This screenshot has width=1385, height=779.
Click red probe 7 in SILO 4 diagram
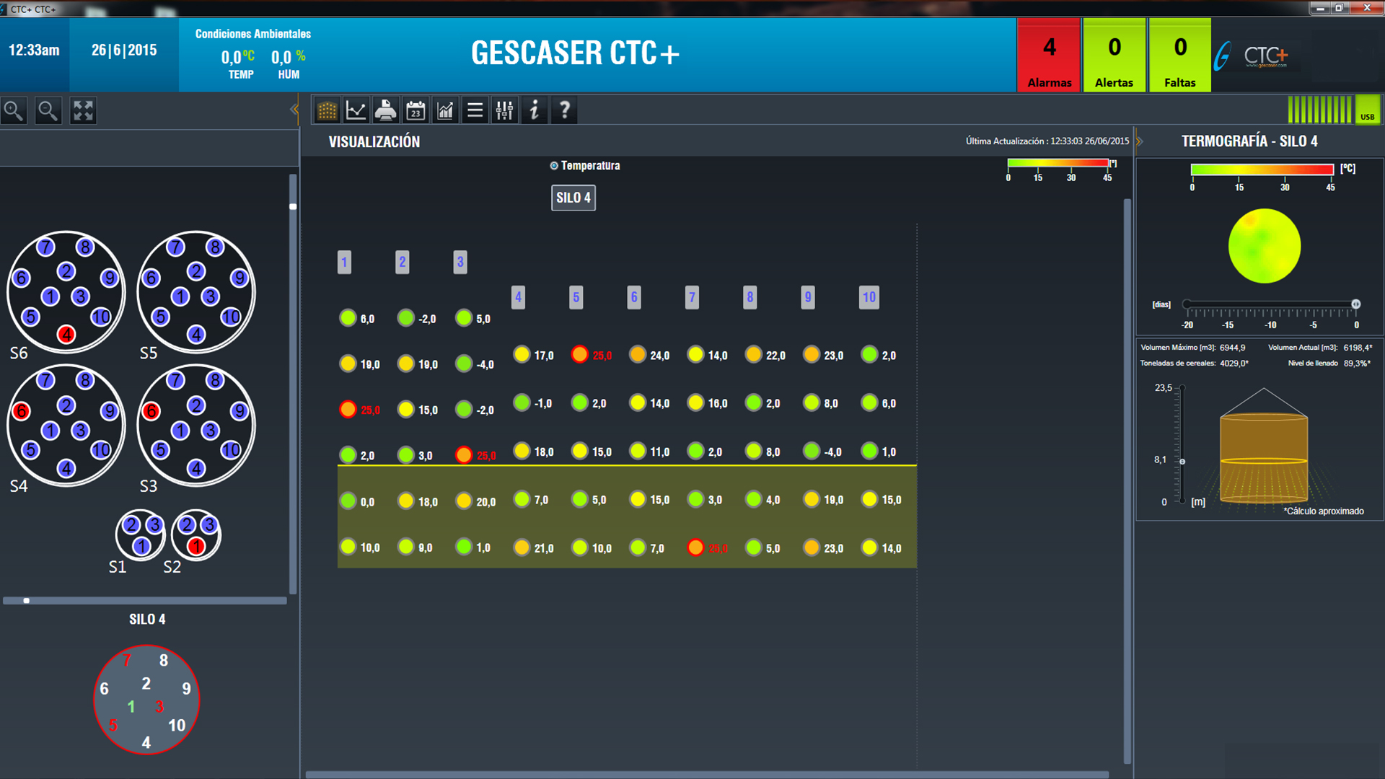click(x=127, y=661)
